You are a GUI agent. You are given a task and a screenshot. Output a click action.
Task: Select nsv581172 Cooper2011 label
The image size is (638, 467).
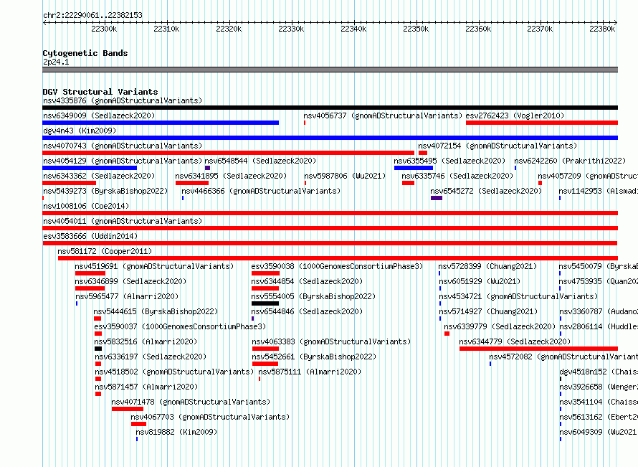coord(105,251)
